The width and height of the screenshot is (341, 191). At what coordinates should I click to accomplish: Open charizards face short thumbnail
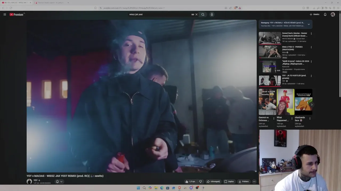[303, 102]
